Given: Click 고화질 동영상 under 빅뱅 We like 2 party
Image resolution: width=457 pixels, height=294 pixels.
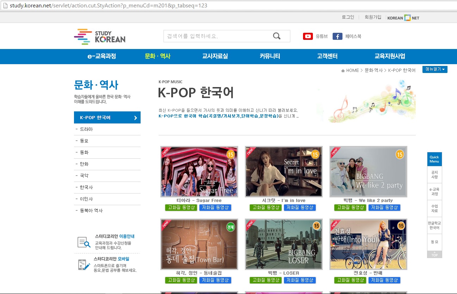Looking at the screenshot, I should click(350, 208).
